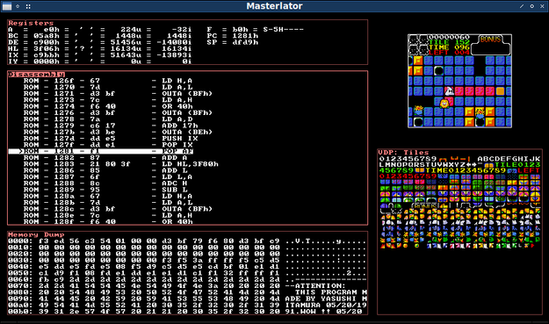Image resolution: width=549 pixels, height=324 pixels.
Task: Click the maximize circle icon in title bar
Action: [x=531, y=6]
